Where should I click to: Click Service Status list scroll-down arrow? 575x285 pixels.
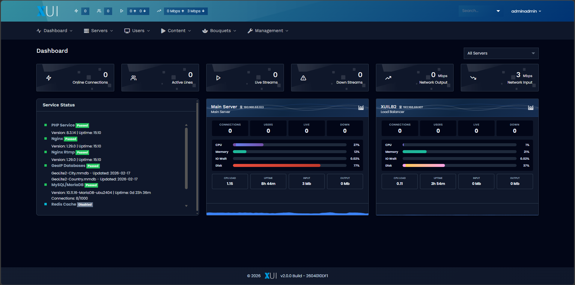tap(186, 206)
